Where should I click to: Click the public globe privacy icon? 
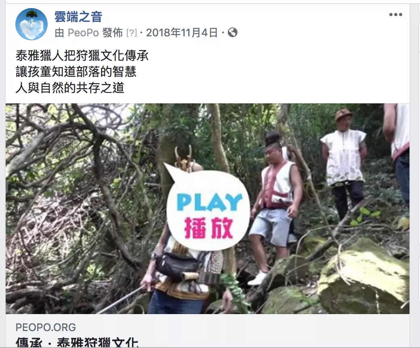(232, 33)
